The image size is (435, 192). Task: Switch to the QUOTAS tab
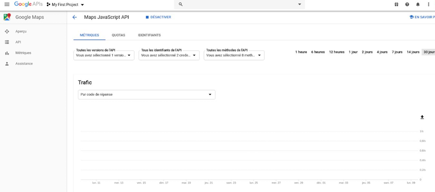pyautogui.click(x=118, y=35)
